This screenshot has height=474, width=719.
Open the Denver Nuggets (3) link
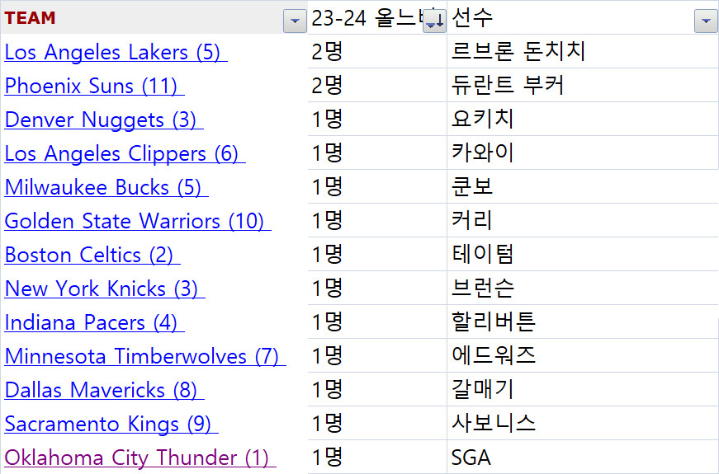(x=104, y=120)
